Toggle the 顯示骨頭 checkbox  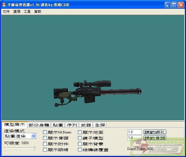pos(45,138)
